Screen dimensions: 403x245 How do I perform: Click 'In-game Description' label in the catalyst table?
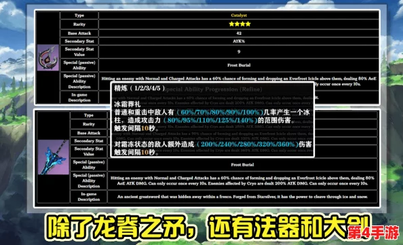(79, 98)
